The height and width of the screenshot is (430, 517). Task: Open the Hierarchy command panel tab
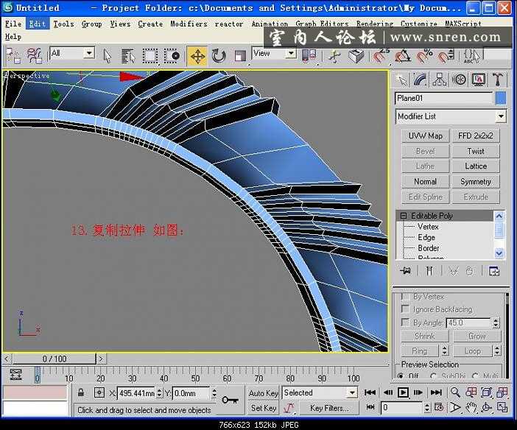tap(440, 80)
